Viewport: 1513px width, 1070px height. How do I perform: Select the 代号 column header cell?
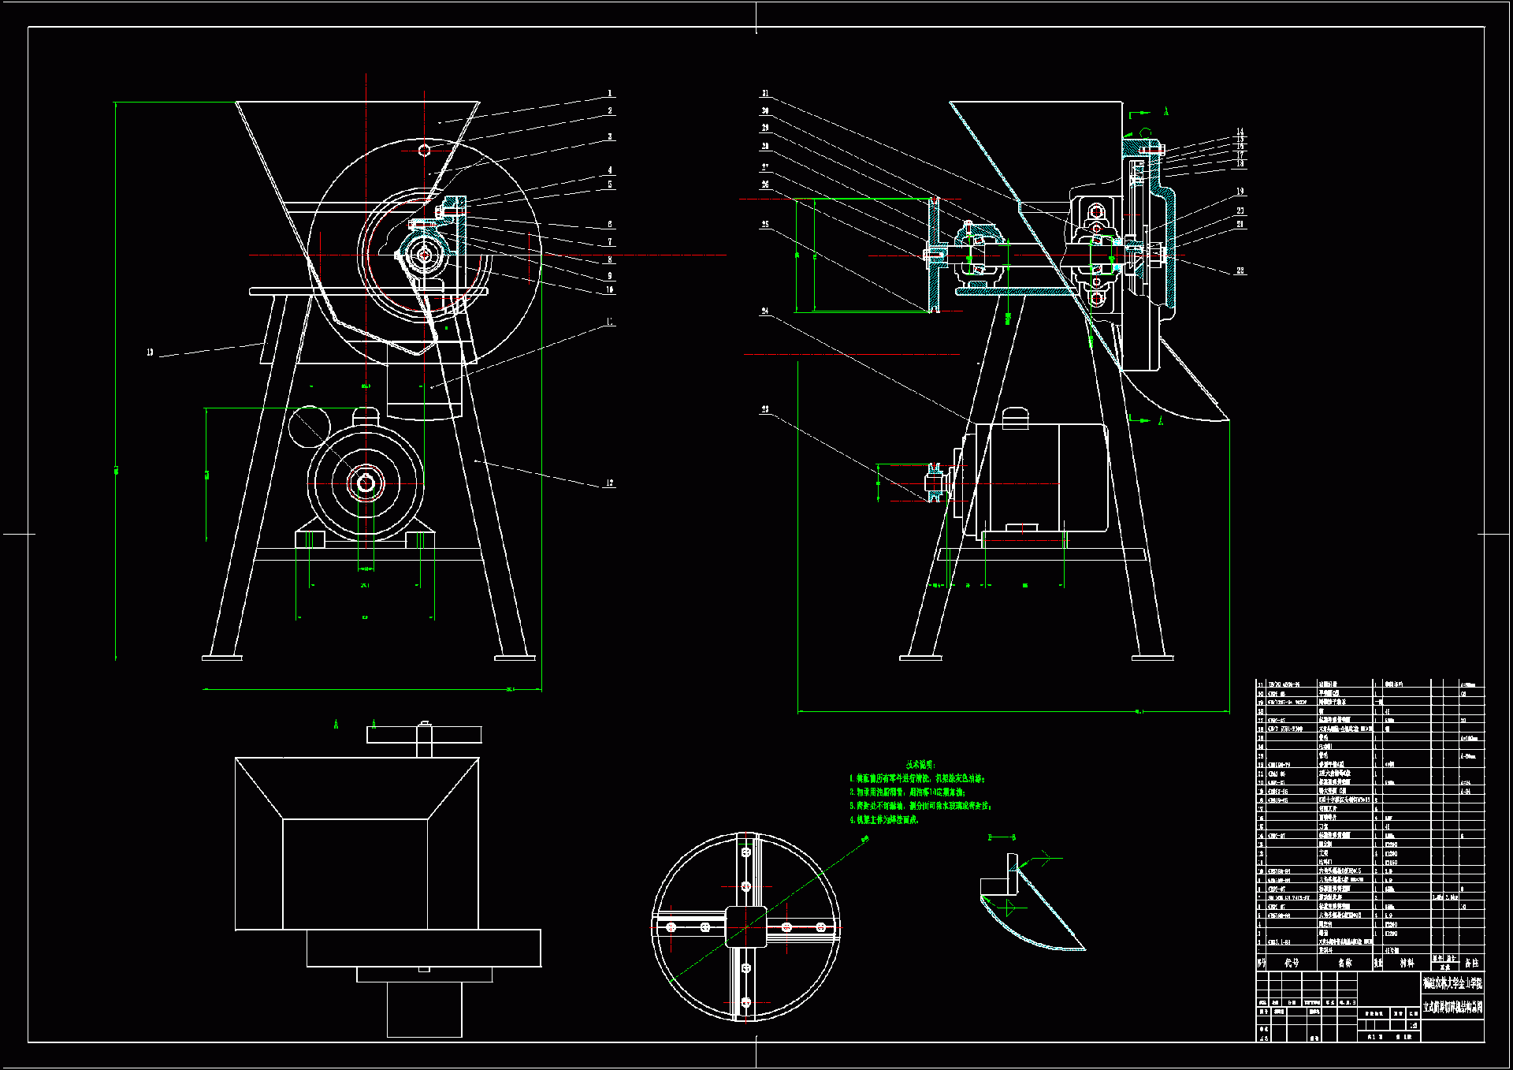[1292, 963]
